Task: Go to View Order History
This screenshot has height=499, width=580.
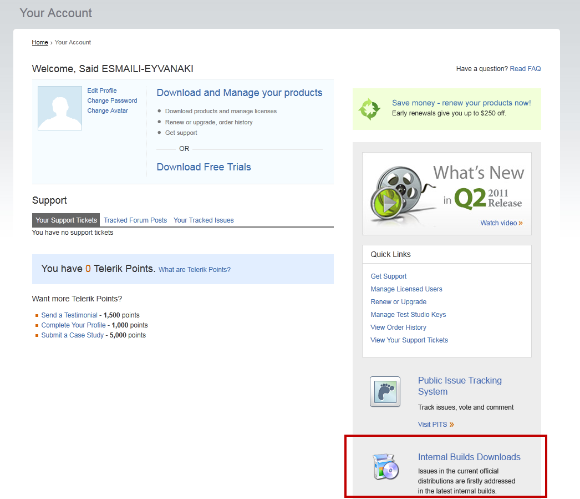Action: pyautogui.click(x=398, y=327)
